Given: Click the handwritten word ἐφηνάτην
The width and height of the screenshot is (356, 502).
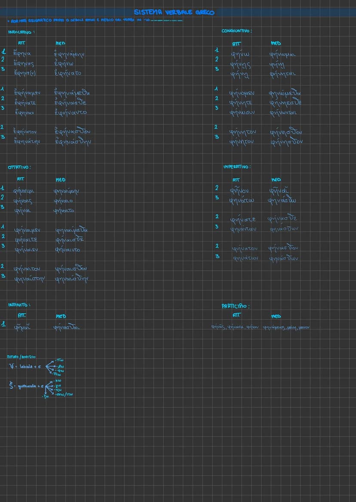Looking at the screenshot, I should pyautogui.click(x=27, y=141).
